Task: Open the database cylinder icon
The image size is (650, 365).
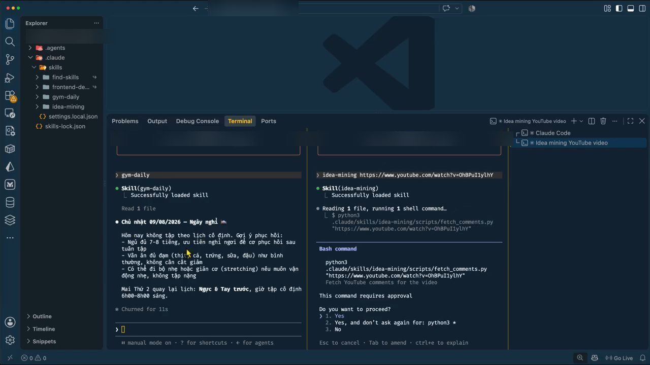Action: click(10, 202)
